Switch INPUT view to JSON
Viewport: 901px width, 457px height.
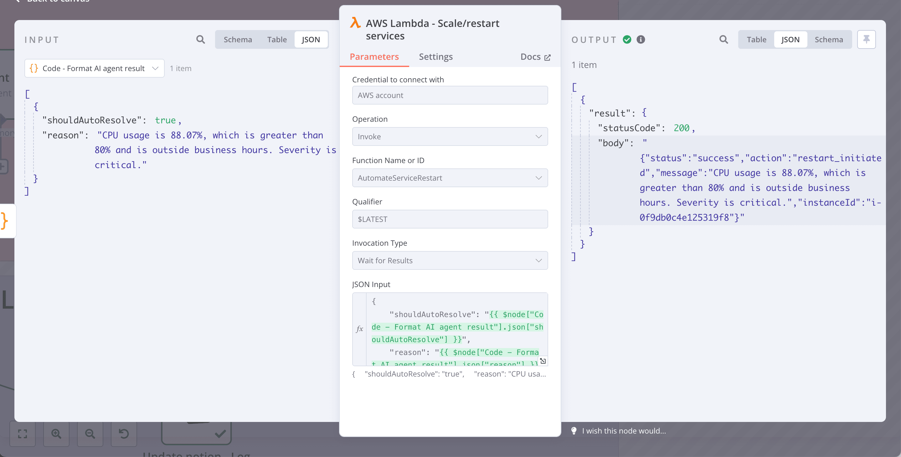(x=311, y=39)
